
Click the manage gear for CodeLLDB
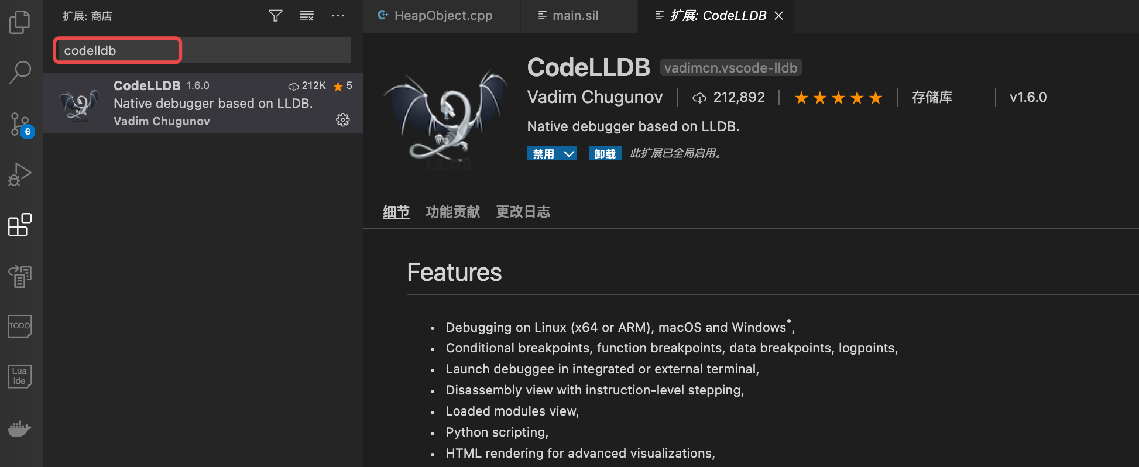click(343, 120)
